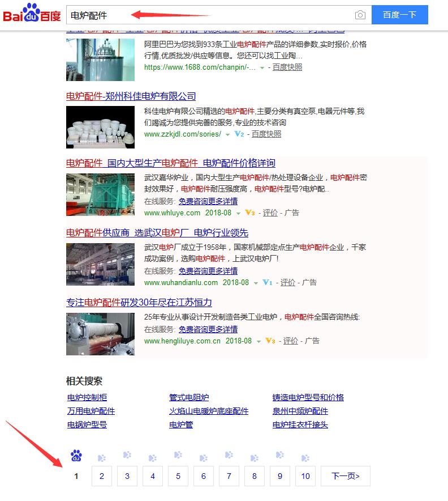Image resolution: width=448 pixels, height=501 pixels.
Task: Click the camera image search icon
Action: pos(360,15)
